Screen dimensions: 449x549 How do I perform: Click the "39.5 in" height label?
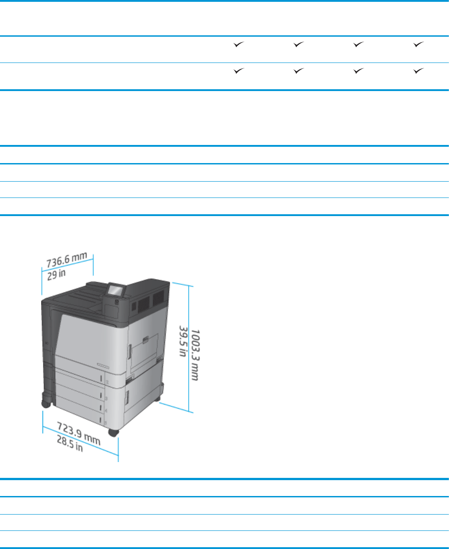183,341
